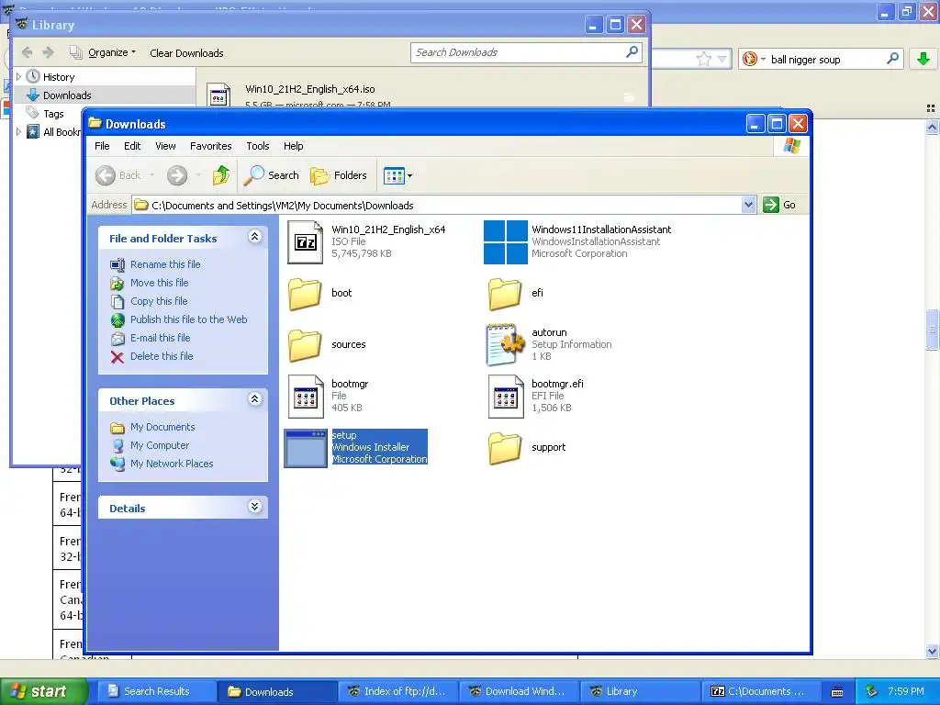The height and width of the screenshot is (705, 940).
Task: Select the sources folder icon
Action: [305, 345]
